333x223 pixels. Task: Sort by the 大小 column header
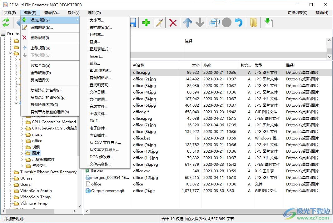pos(190,65)
